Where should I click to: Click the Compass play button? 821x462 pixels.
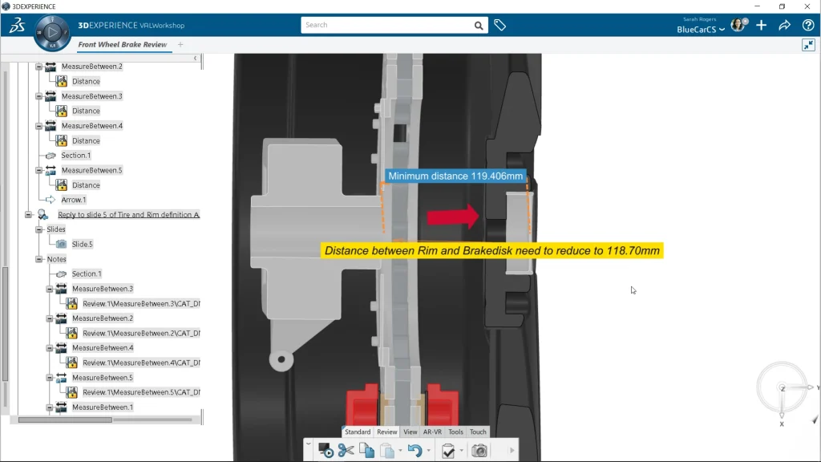[x=53, y=32]
